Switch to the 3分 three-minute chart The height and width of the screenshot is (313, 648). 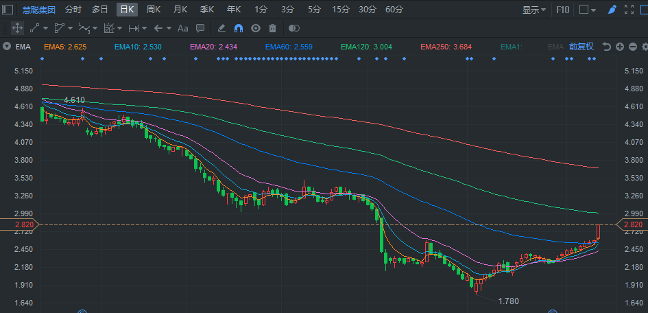(287, 9)
